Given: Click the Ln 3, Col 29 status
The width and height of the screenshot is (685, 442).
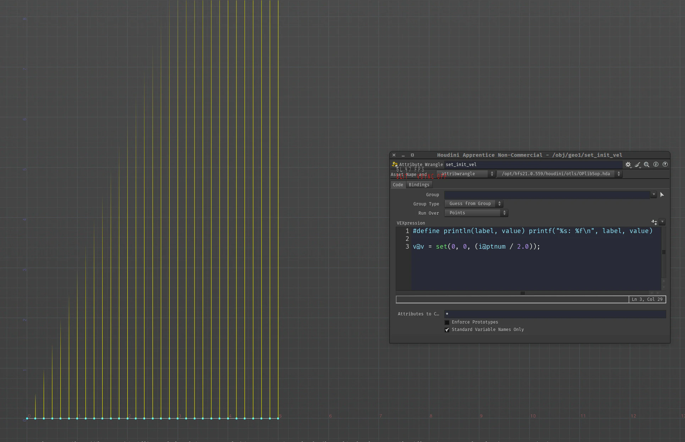Looking at the screenshot, I should [647, 299].
